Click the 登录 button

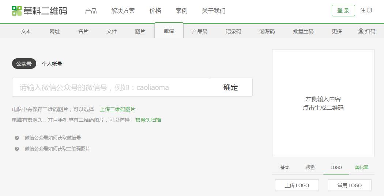pos(343,11)
